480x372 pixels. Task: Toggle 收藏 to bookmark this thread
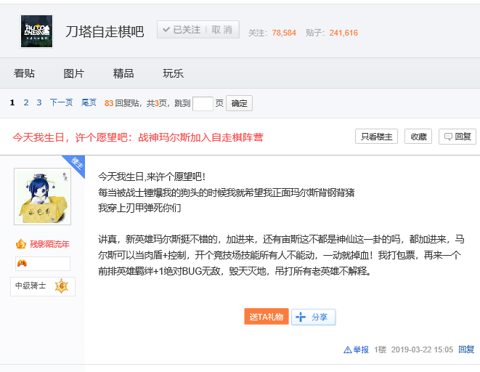pos(418,136)
